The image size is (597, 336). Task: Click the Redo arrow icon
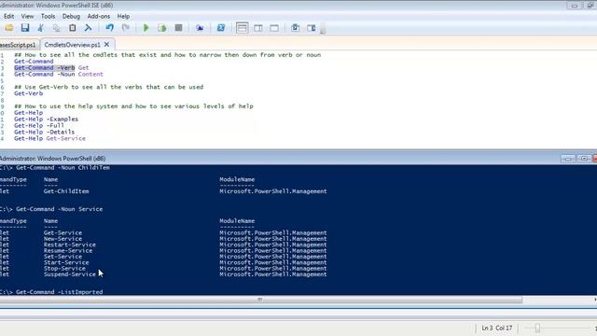tap(125, 28)
